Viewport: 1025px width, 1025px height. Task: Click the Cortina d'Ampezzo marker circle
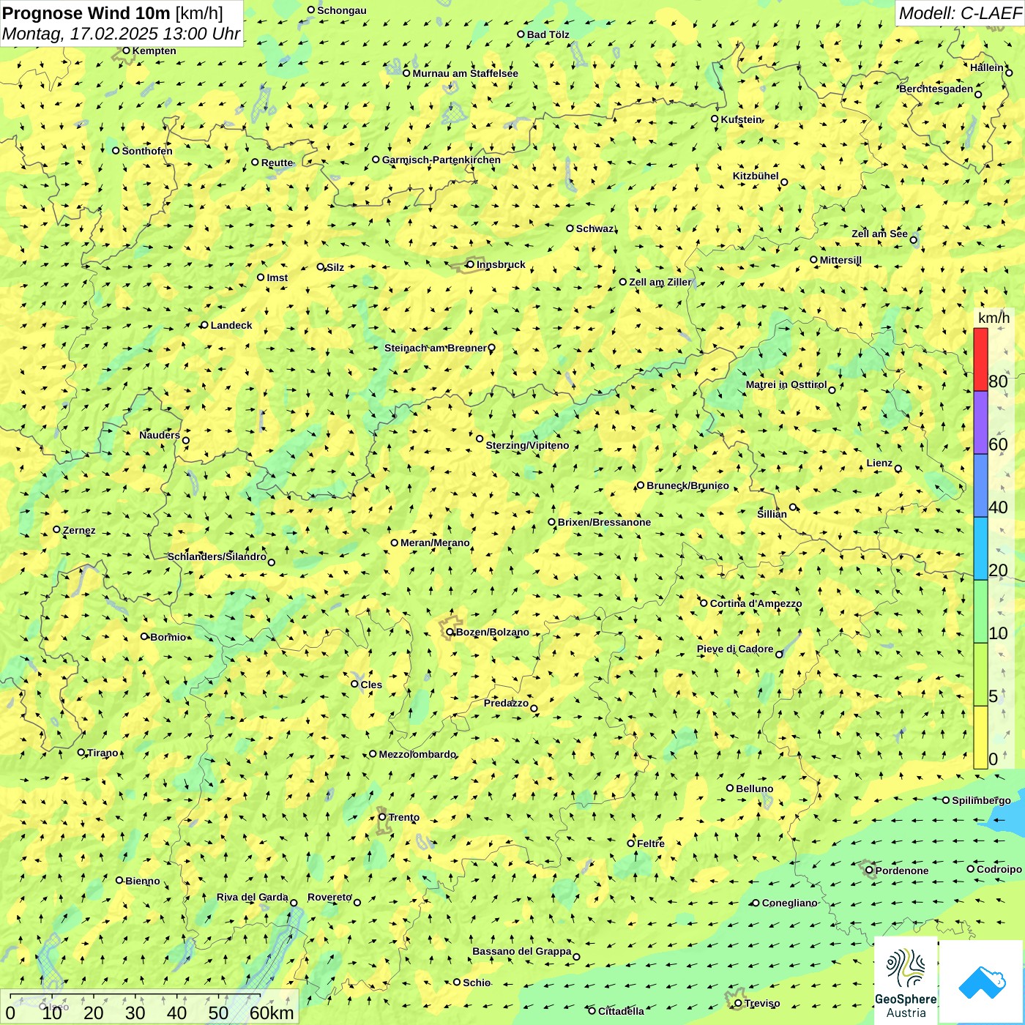point(704,603)
